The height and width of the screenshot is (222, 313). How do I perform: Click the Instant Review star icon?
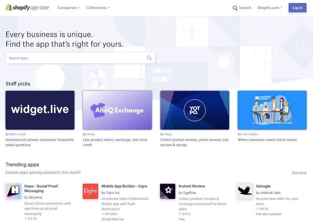coord(168,191)
